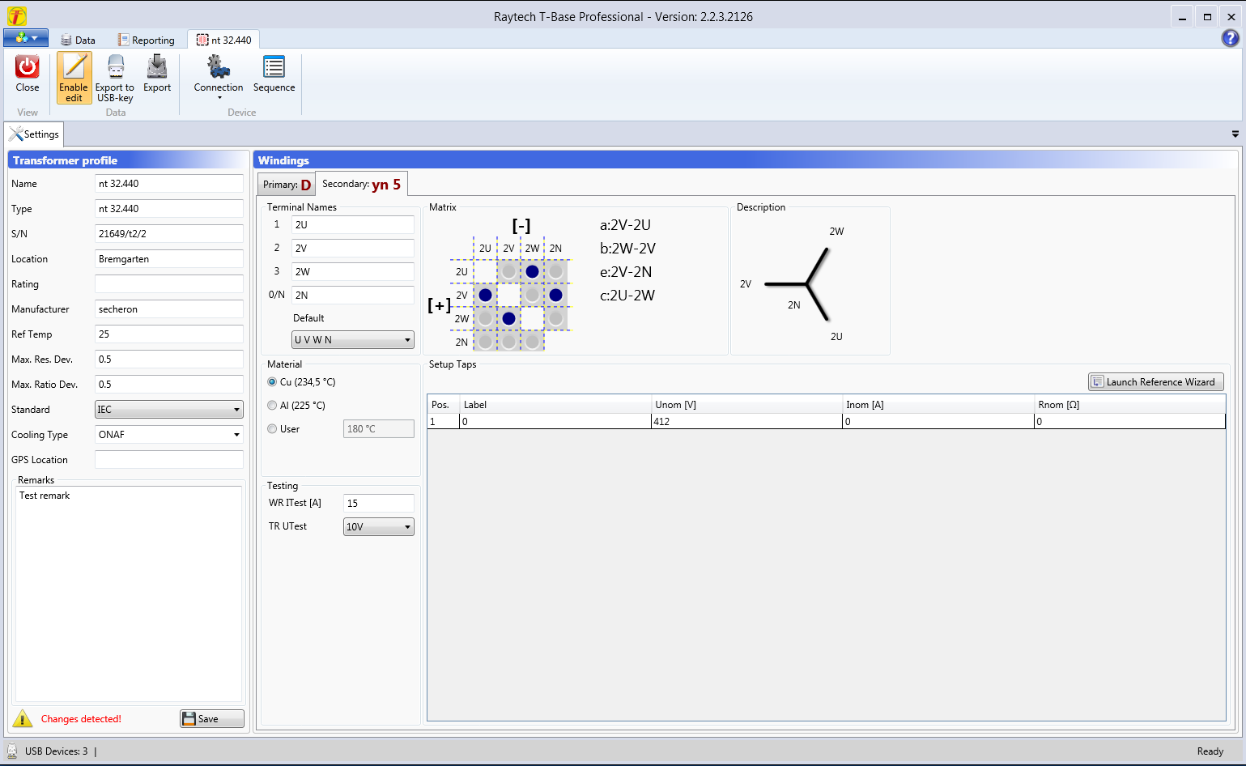1246x766 pixels.
Task: Click the Unom [V] column header
Action: coord(746,405)
